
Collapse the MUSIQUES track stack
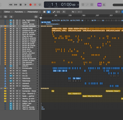pyautogui.click(x=1, y=88)
